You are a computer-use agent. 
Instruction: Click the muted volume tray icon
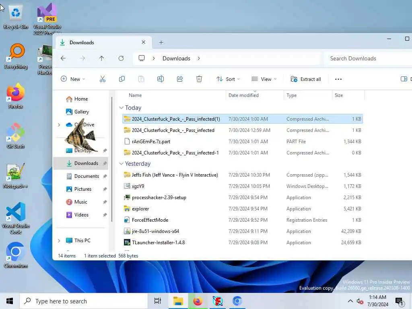click(x=360, y=301)
